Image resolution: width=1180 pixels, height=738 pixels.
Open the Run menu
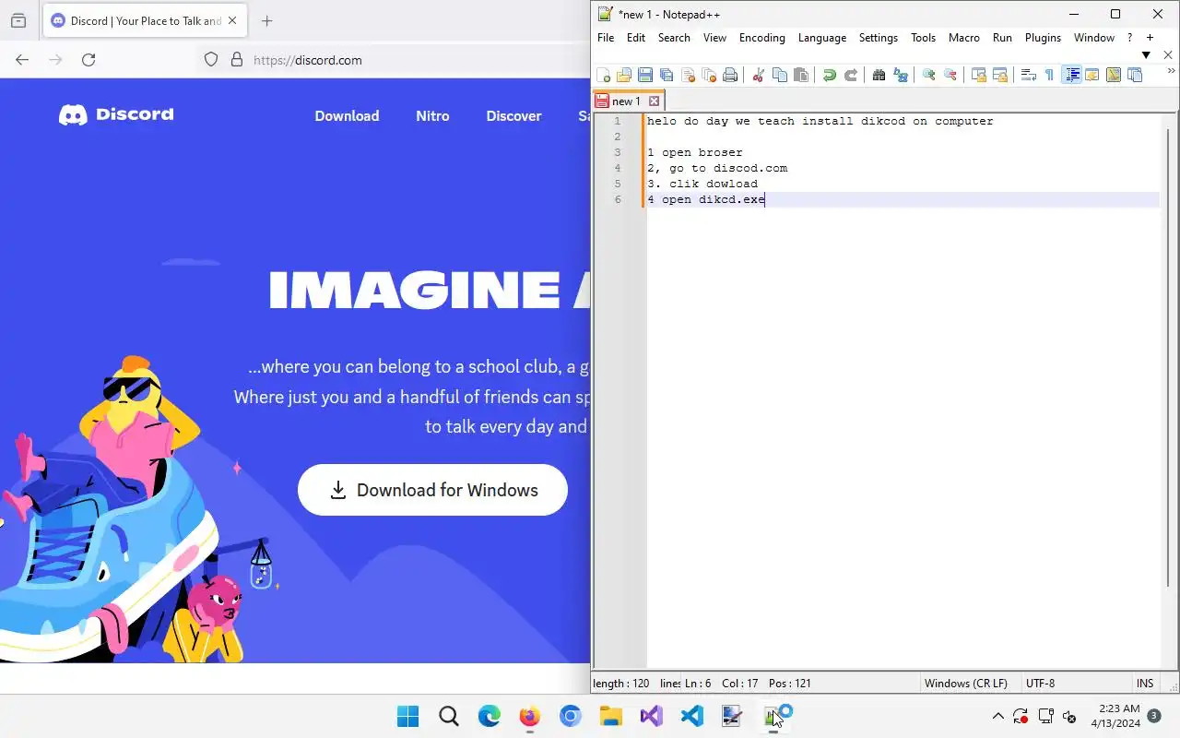pos(1002,38)
